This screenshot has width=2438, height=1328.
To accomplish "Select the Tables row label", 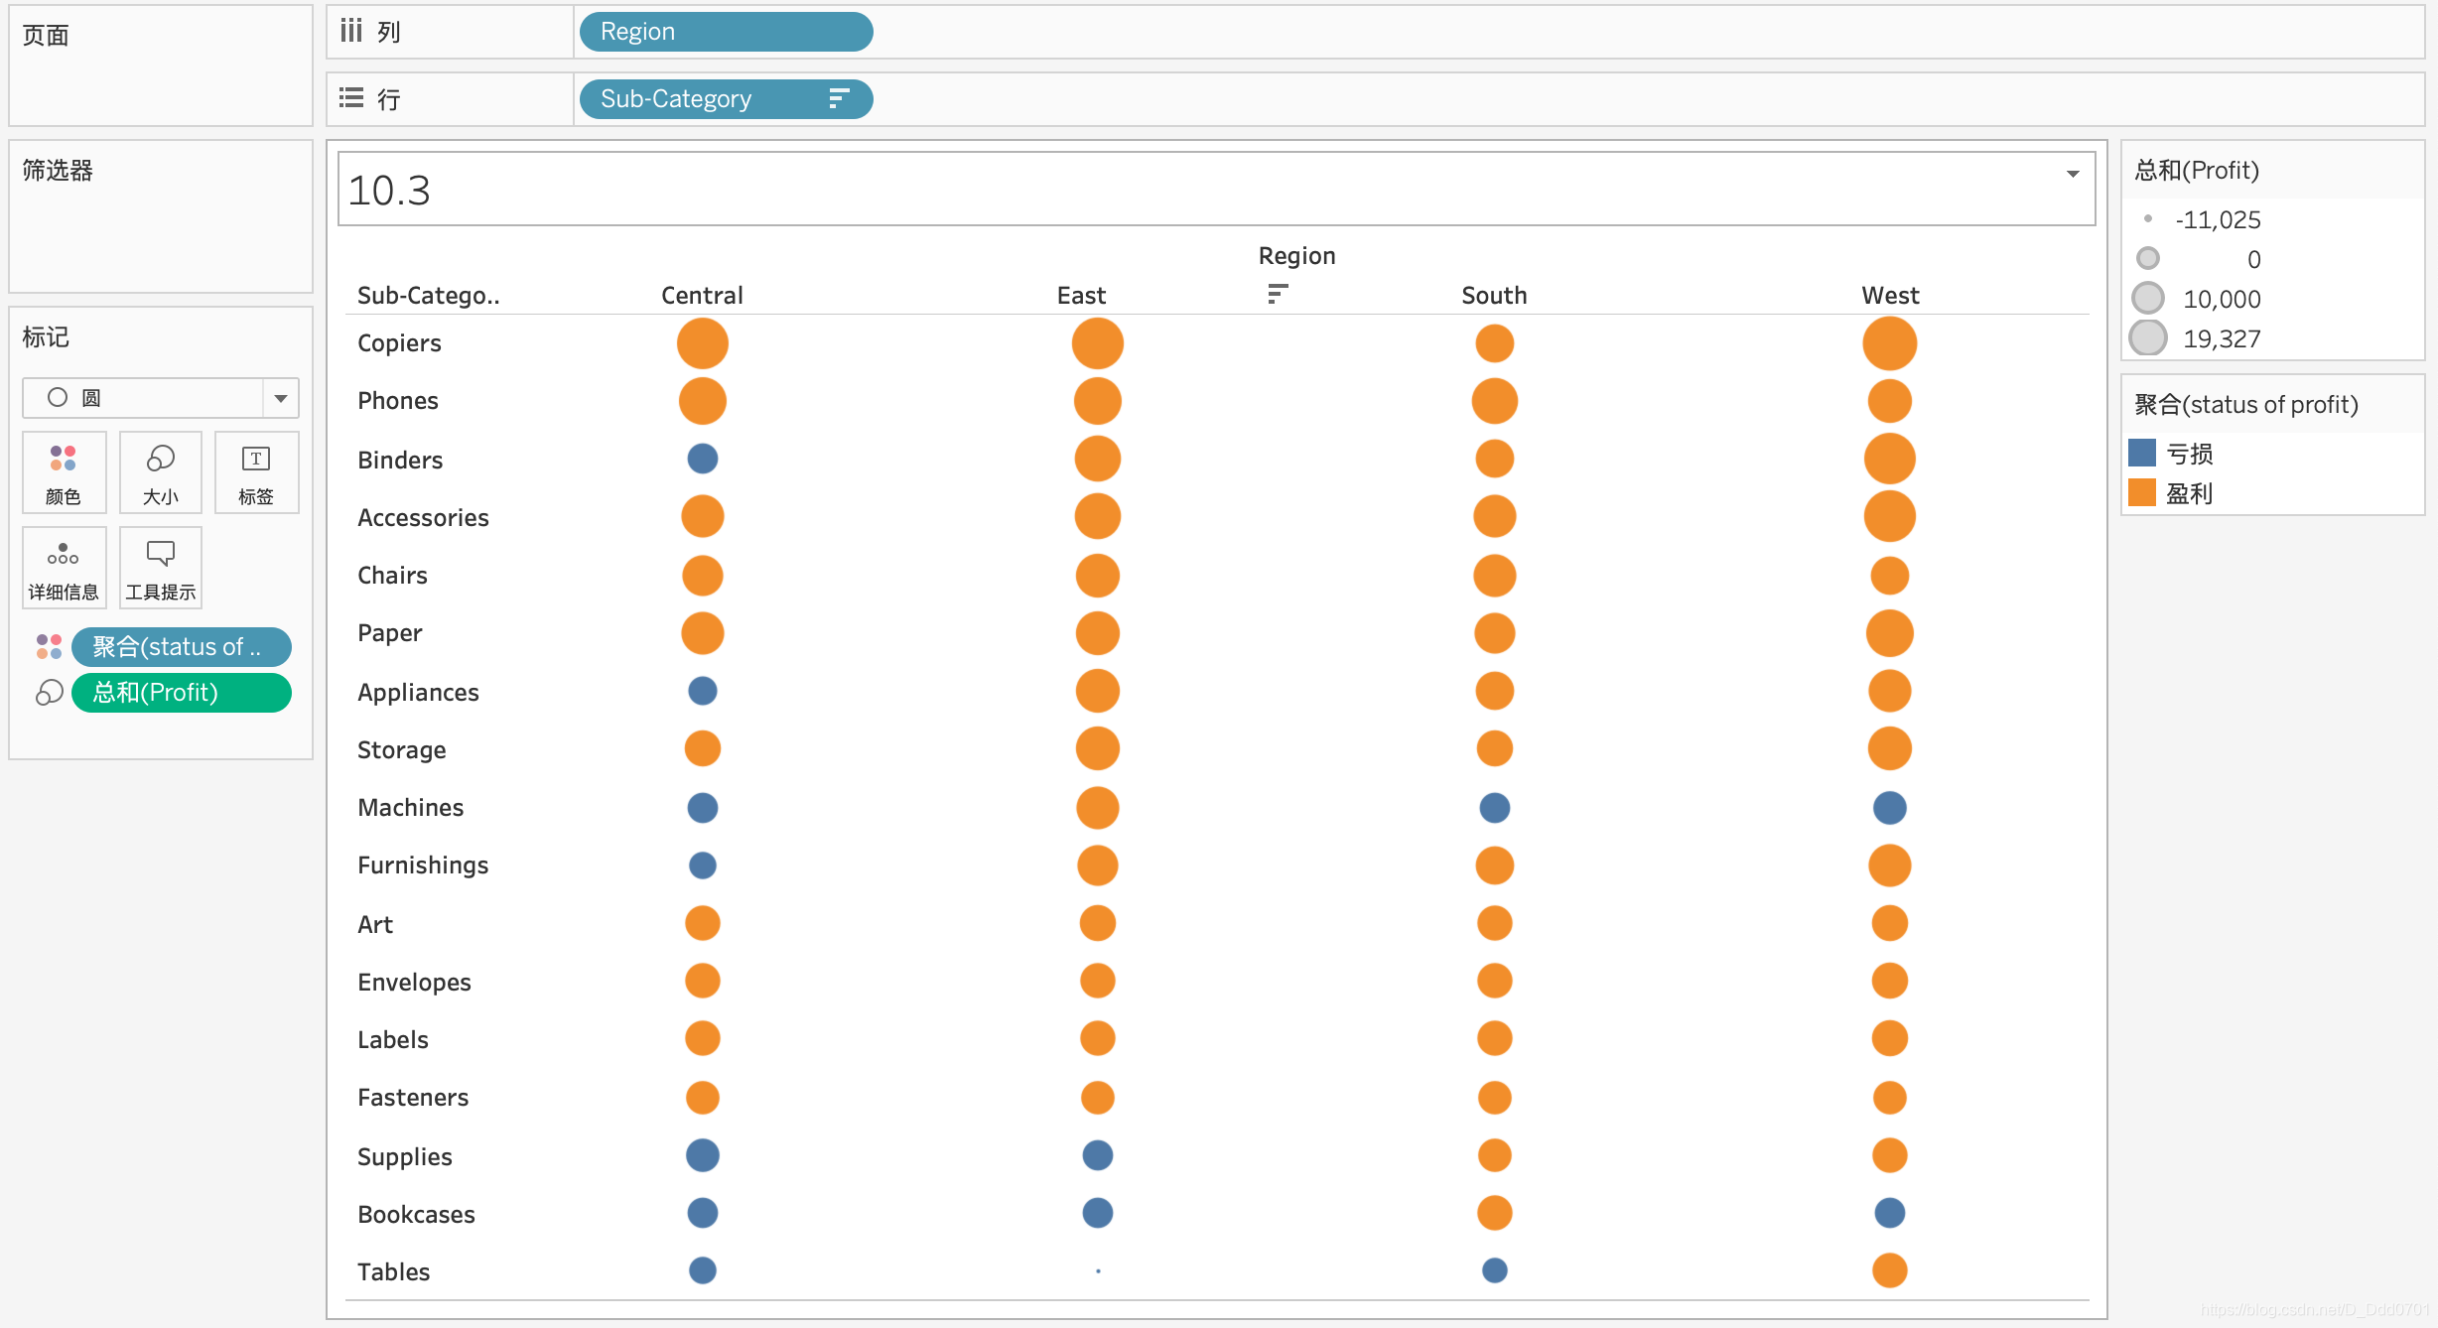I will tap(393, 1272).
